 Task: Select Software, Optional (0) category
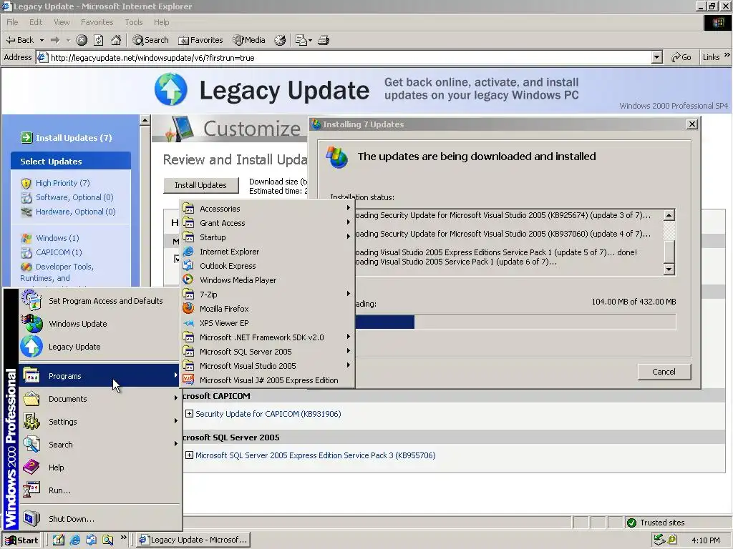pyautogui.click(x=74, y=197)
